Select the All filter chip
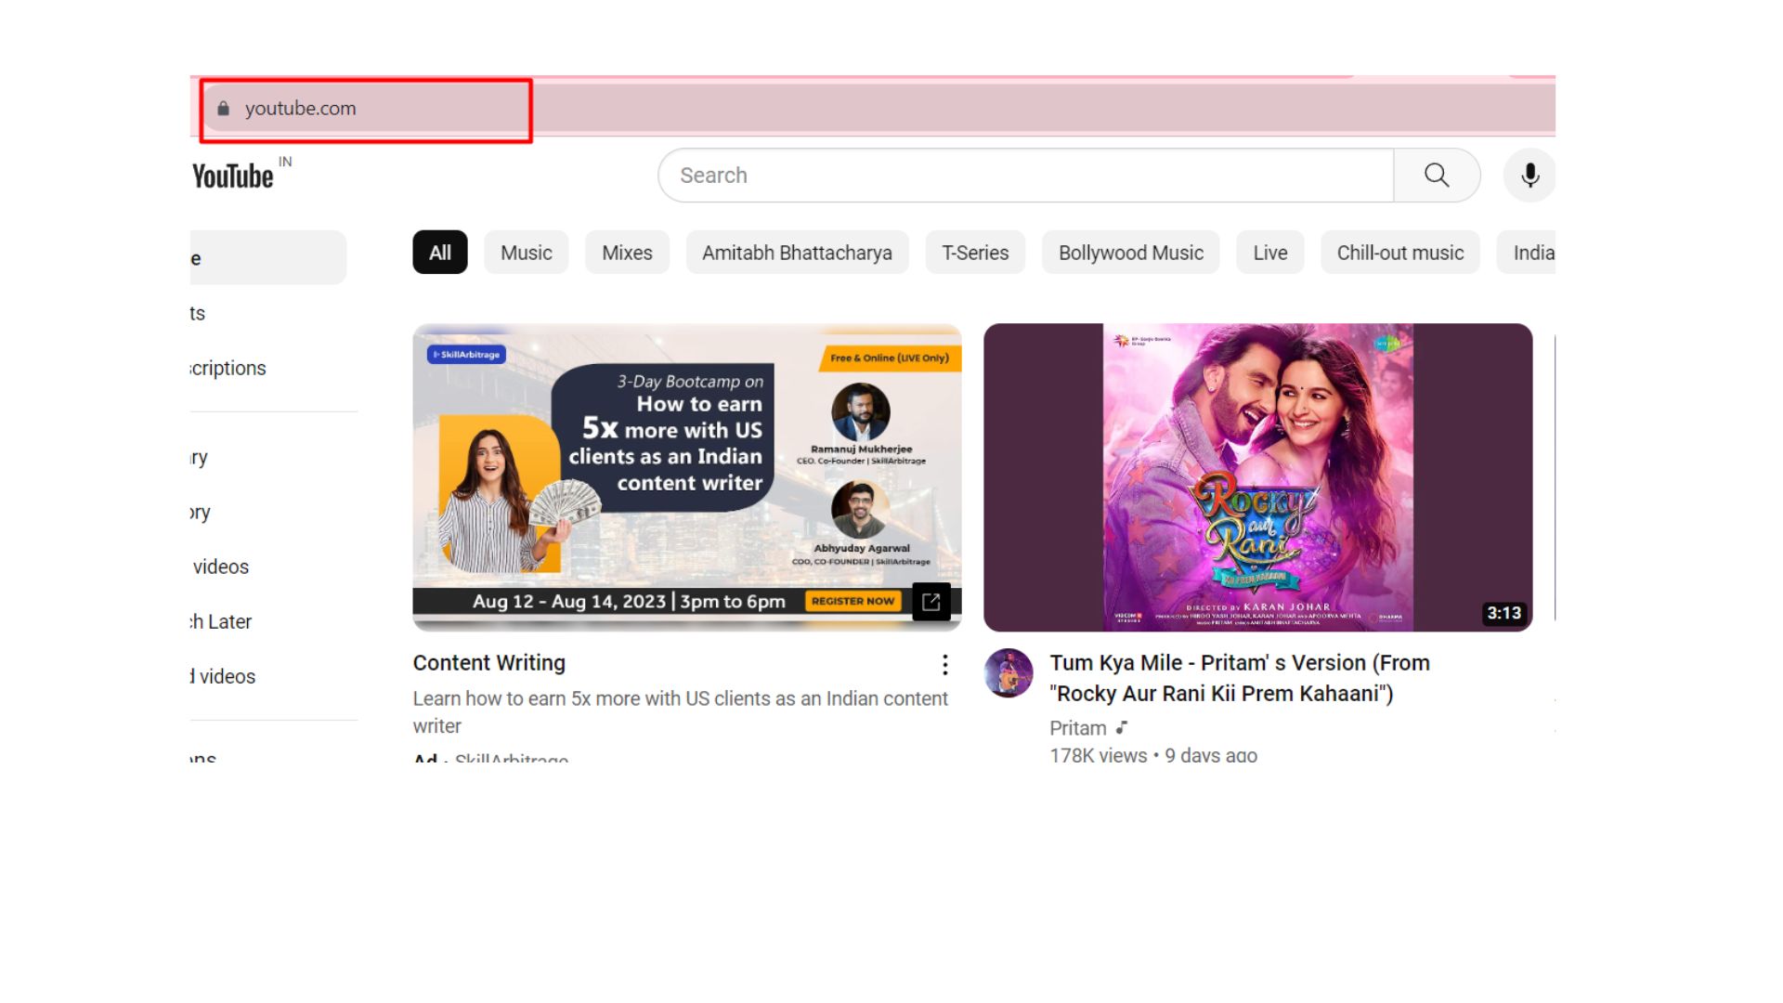This screenshot has width=1783, height=1003. [440, 253]
